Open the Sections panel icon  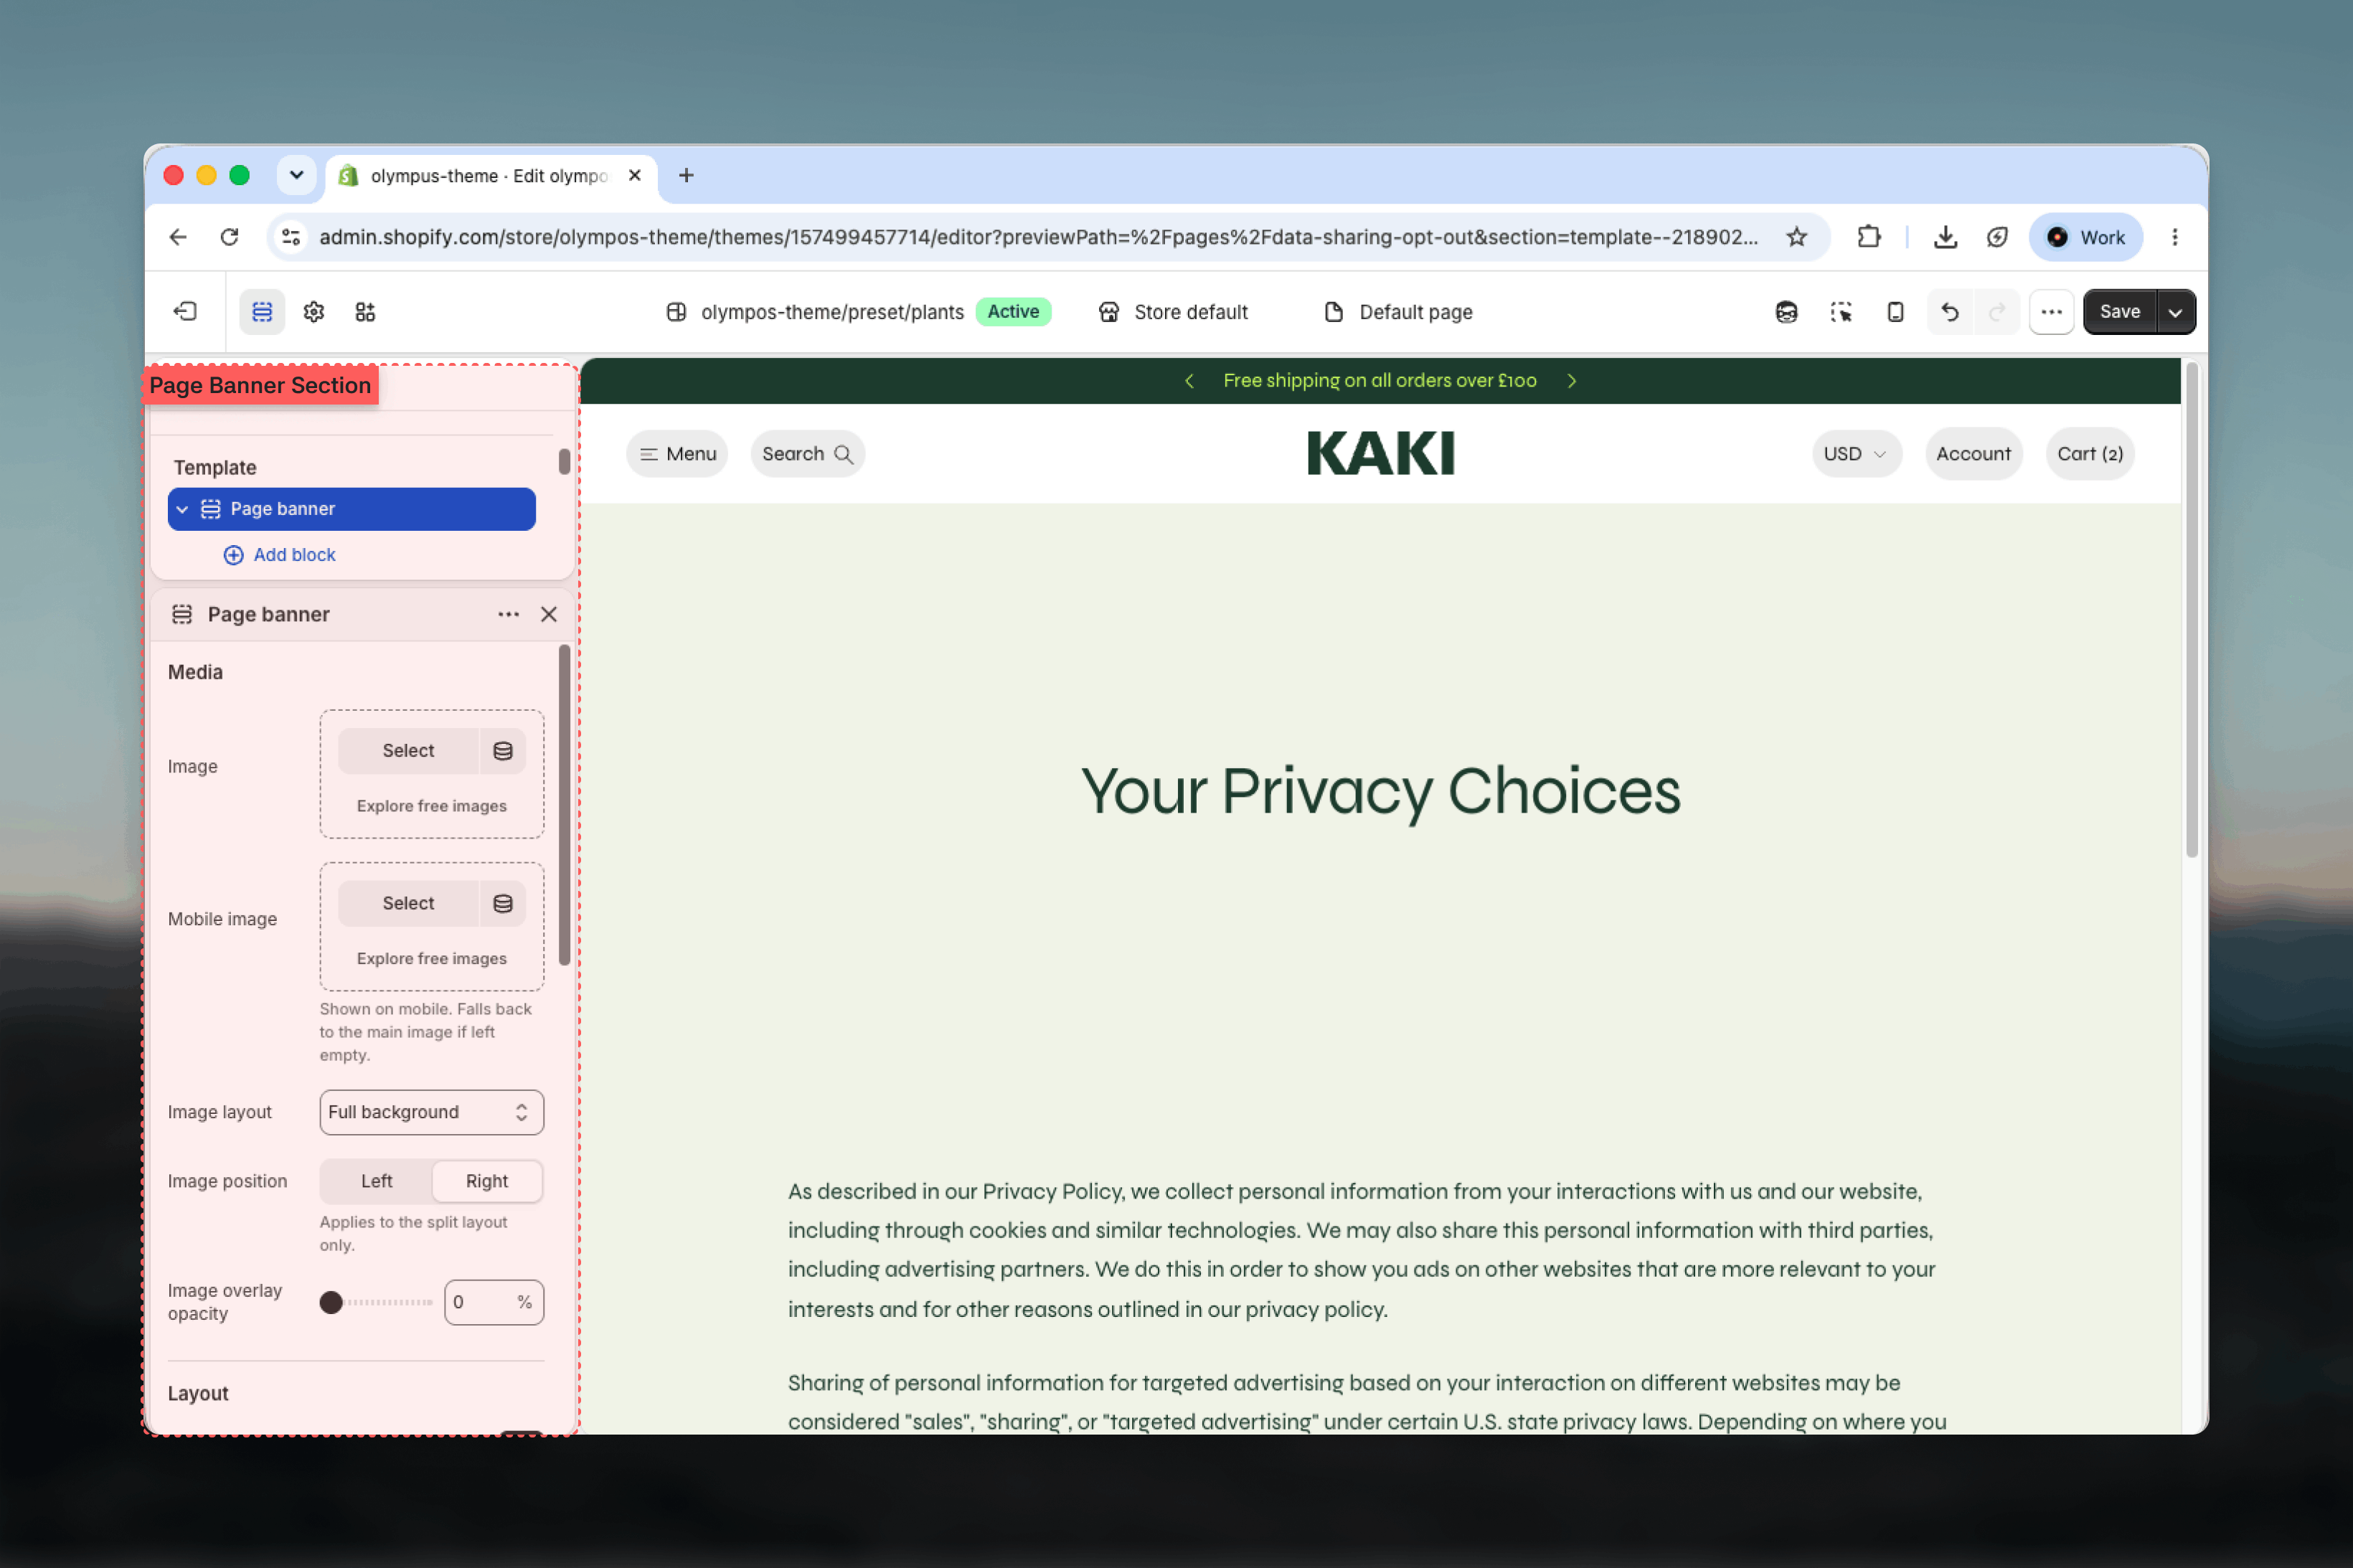[x=262, y=312]
